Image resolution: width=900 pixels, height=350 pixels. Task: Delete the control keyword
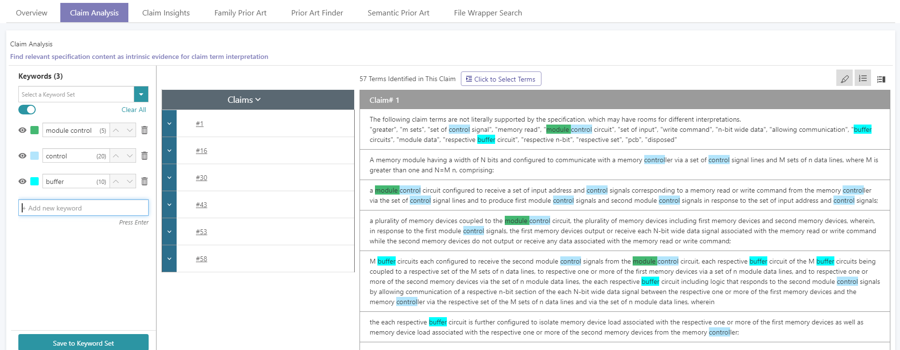(144, 156)
